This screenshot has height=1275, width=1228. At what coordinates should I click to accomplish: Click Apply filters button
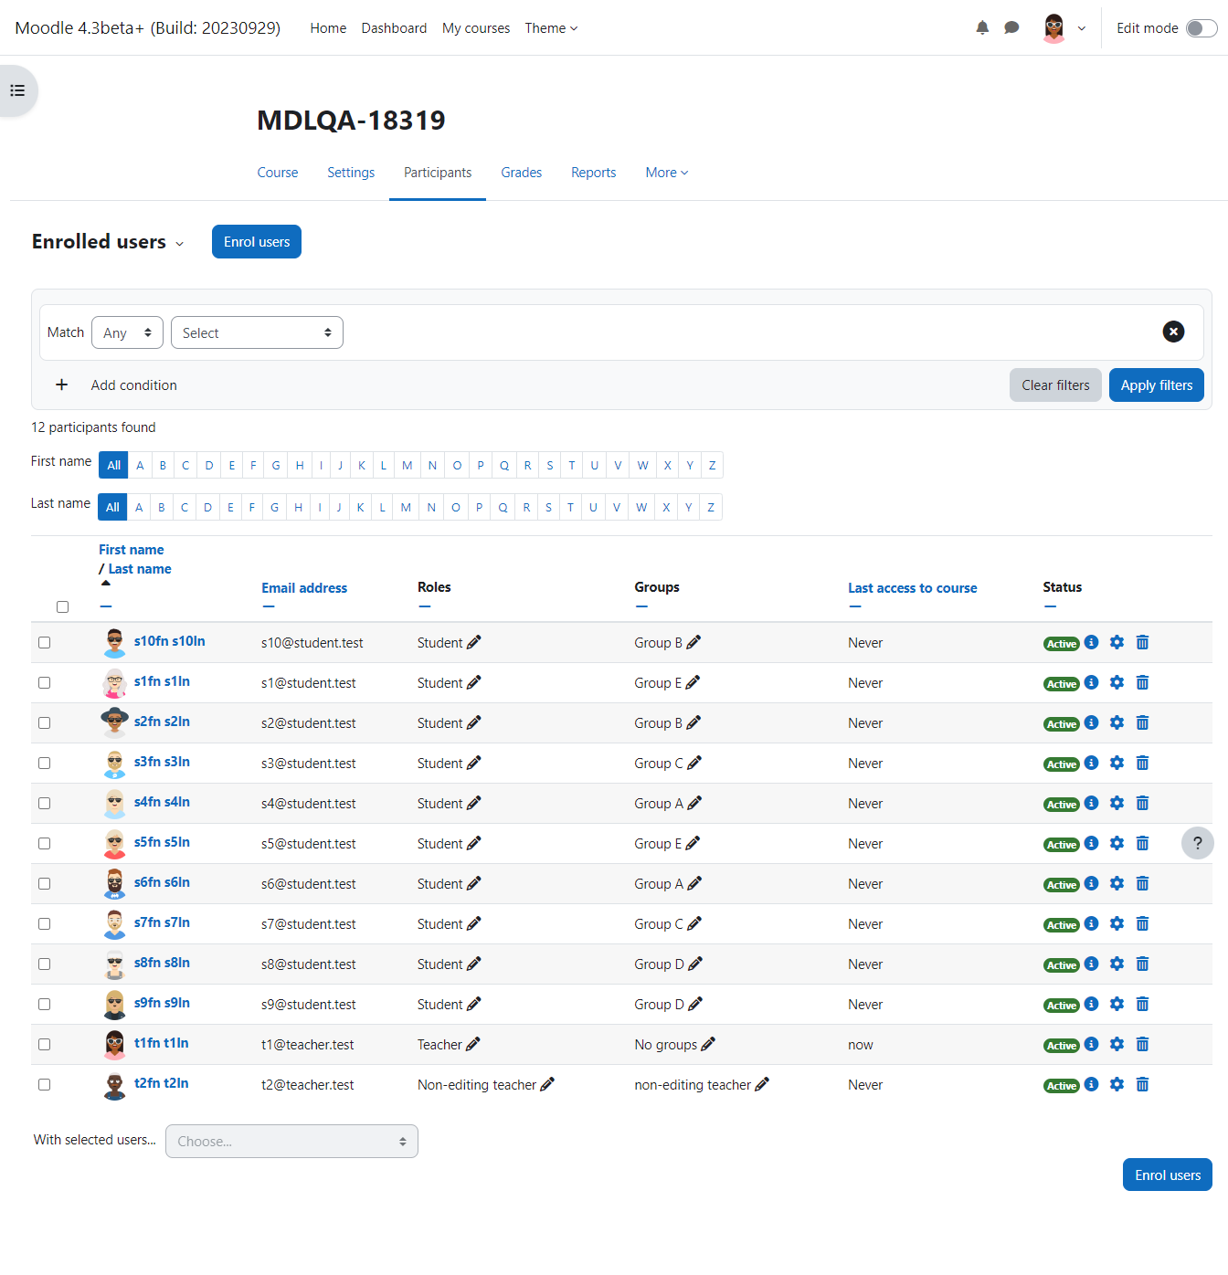tap(1157, 385)
